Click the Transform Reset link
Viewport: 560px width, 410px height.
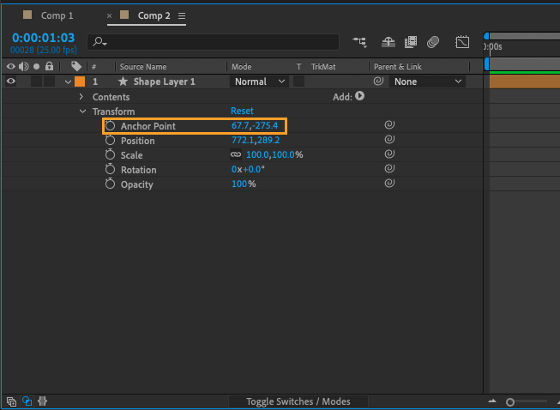(x=242, y=112)
